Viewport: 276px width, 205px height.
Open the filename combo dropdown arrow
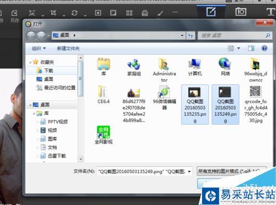(189, 171)
